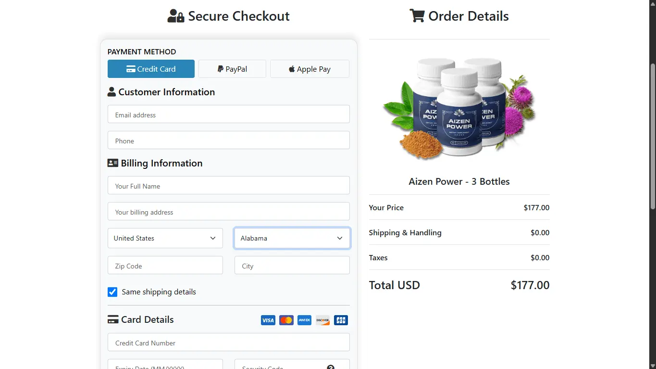Switch to PayPal payment method
656x369 pixels.
coord(232,69)
